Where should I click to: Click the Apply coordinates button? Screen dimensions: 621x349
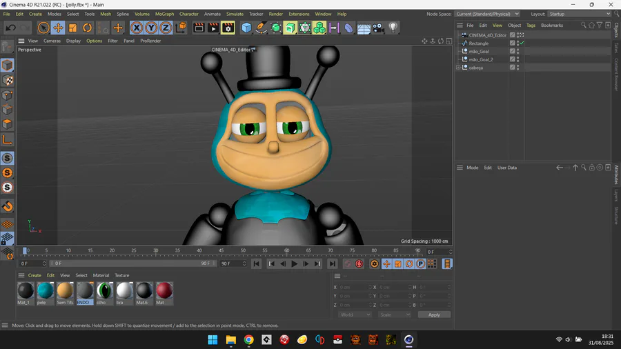434,315
